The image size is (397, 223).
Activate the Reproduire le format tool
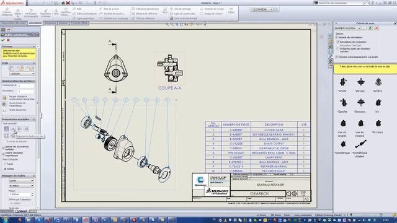[x=45, y=13]
